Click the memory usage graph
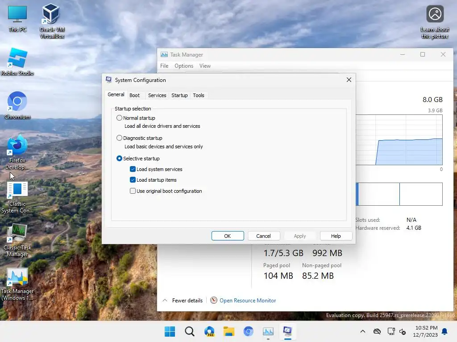 point(399,140)
